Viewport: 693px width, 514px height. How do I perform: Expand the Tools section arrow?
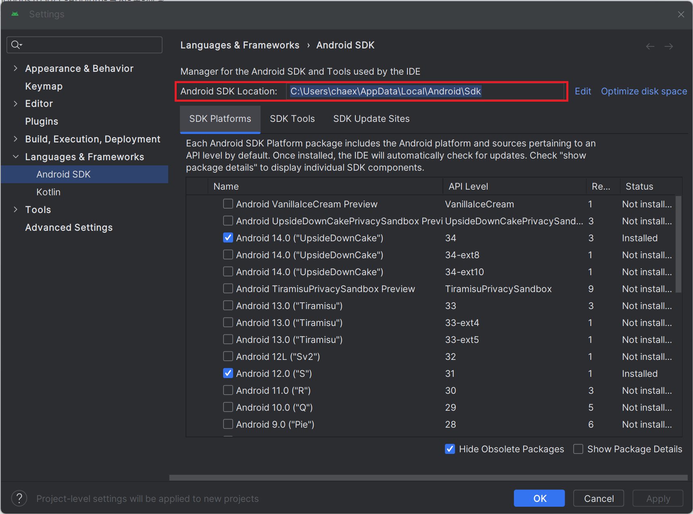click(15, 209)
